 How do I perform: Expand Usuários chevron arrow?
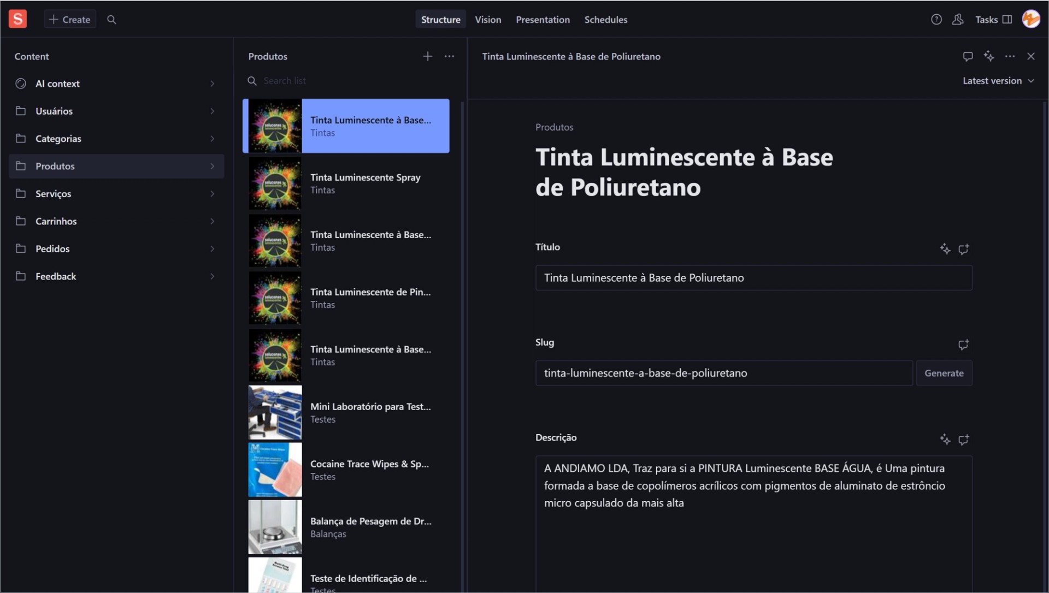(213, 111)
